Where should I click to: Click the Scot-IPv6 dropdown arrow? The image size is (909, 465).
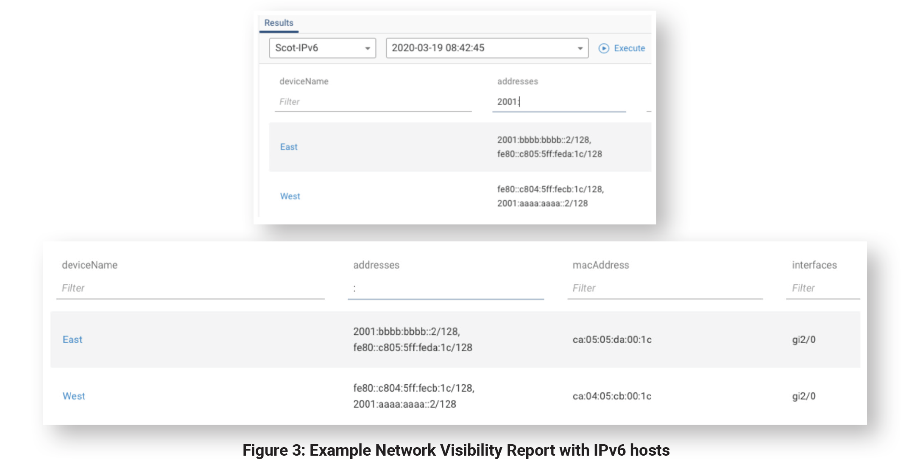tap(368, 48)
